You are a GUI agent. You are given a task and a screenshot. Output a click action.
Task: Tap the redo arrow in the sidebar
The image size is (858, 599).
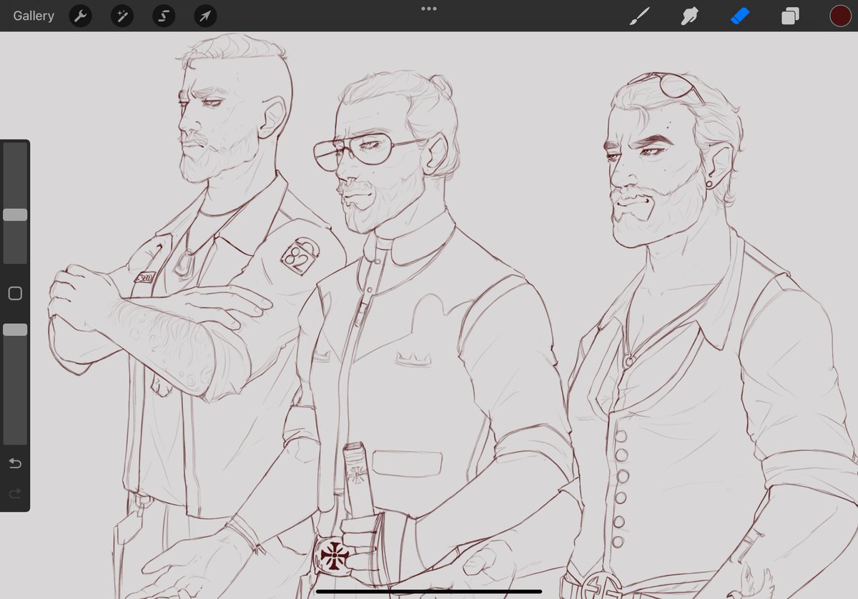[15, 493]
